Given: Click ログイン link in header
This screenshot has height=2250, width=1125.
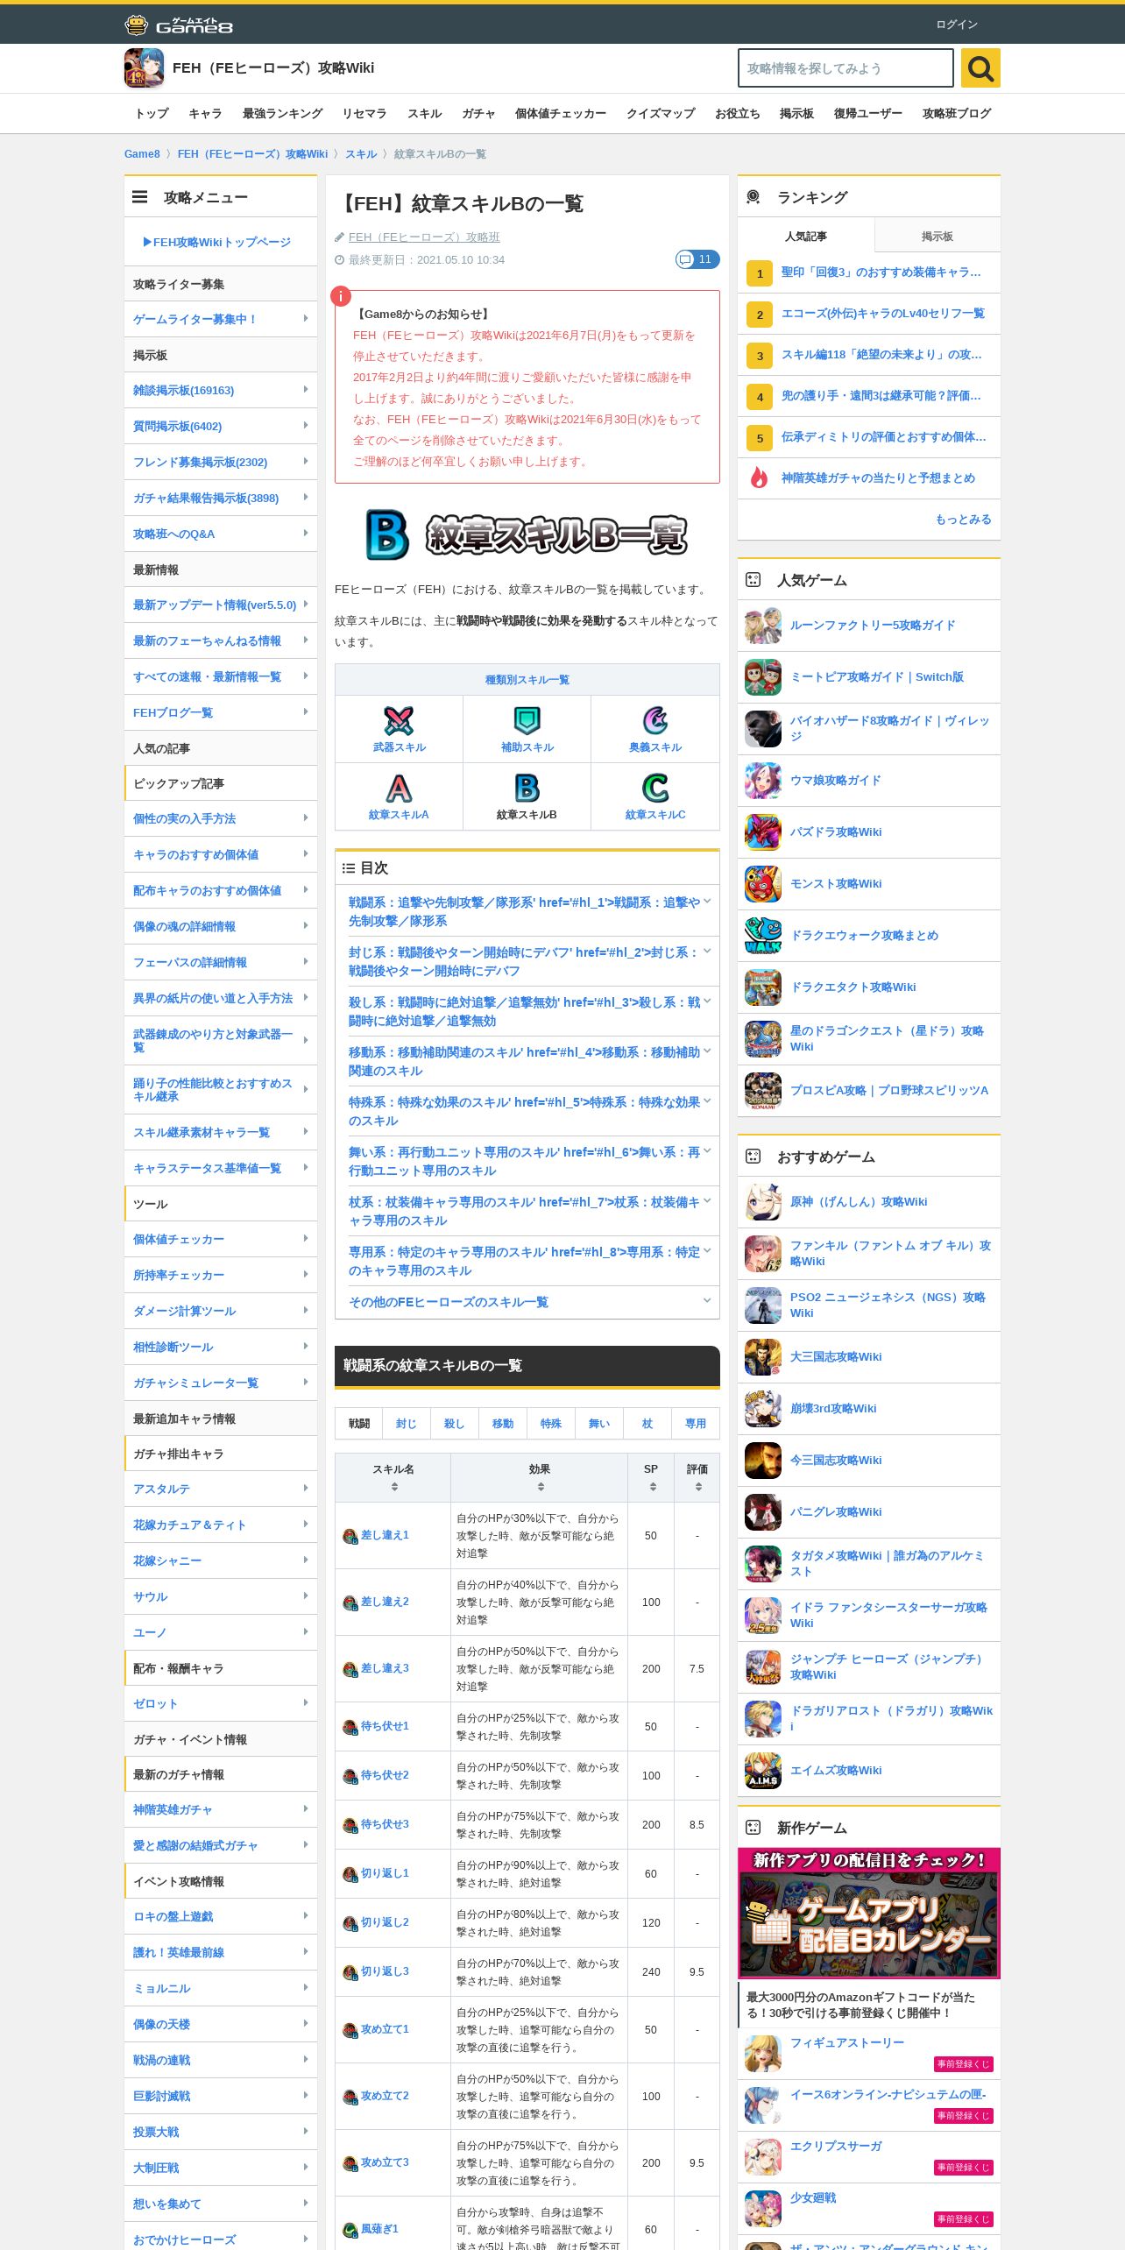Looking at the screenshot, I should (957, 25).
